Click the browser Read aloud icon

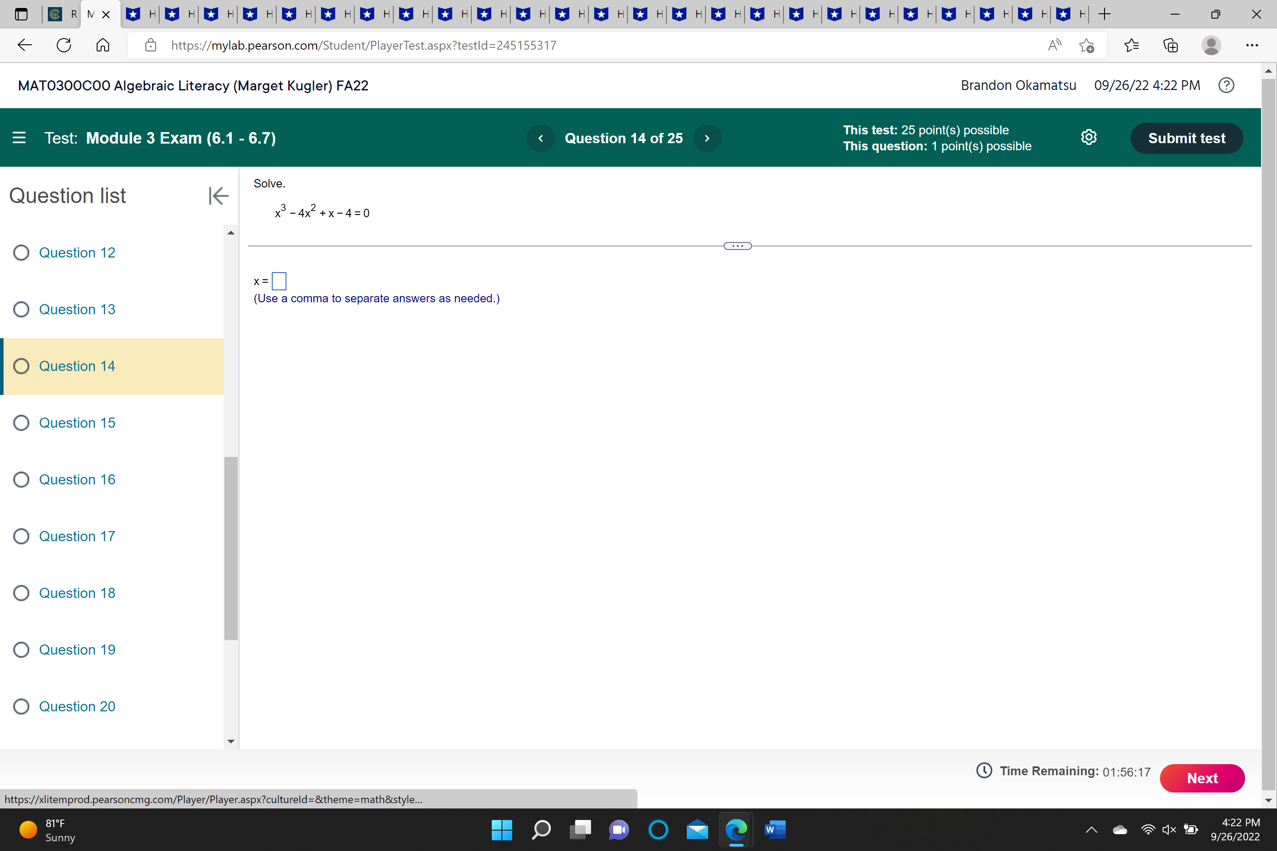[x=1054, y=45]
